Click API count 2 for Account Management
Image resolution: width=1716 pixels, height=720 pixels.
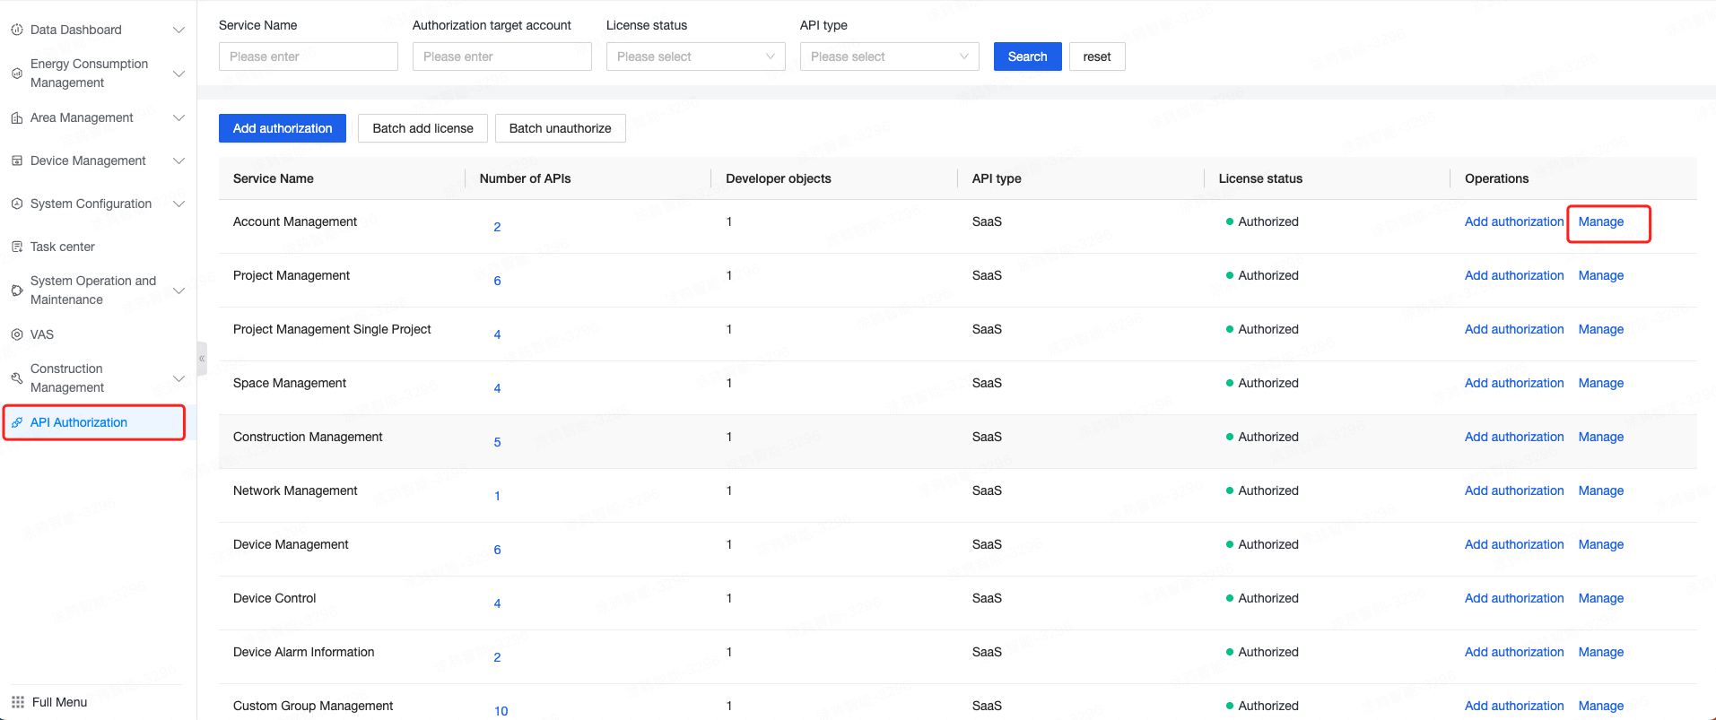497,227
